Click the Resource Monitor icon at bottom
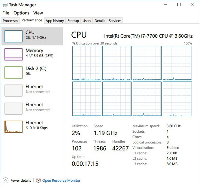The width and height of the screenshot is (200, 188). click(x=38, y=180)
